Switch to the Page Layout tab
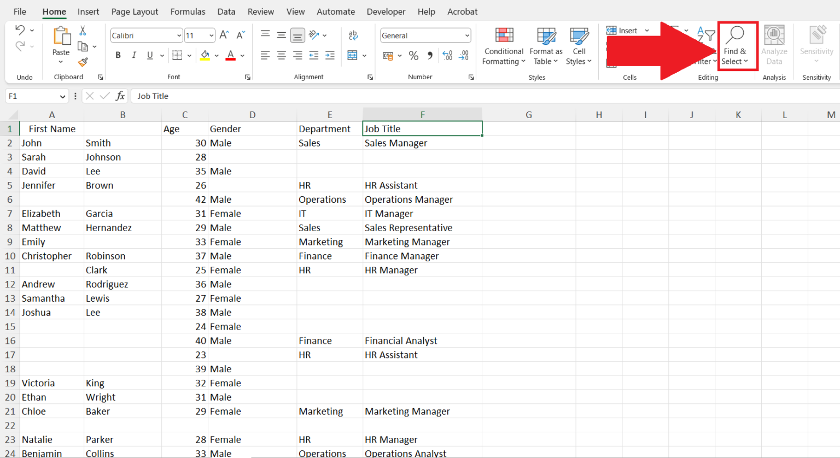Viewport: 840px width, 458px height. pyautogui.click(x=135, y=11)
